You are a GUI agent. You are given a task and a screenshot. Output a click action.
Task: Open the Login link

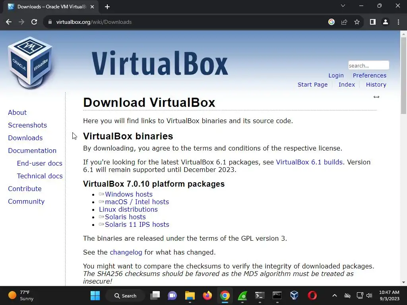coord(336,75)
